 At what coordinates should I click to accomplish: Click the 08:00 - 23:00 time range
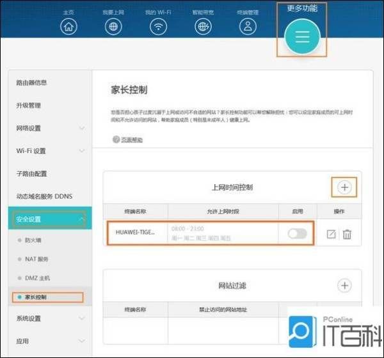[188, 229]
